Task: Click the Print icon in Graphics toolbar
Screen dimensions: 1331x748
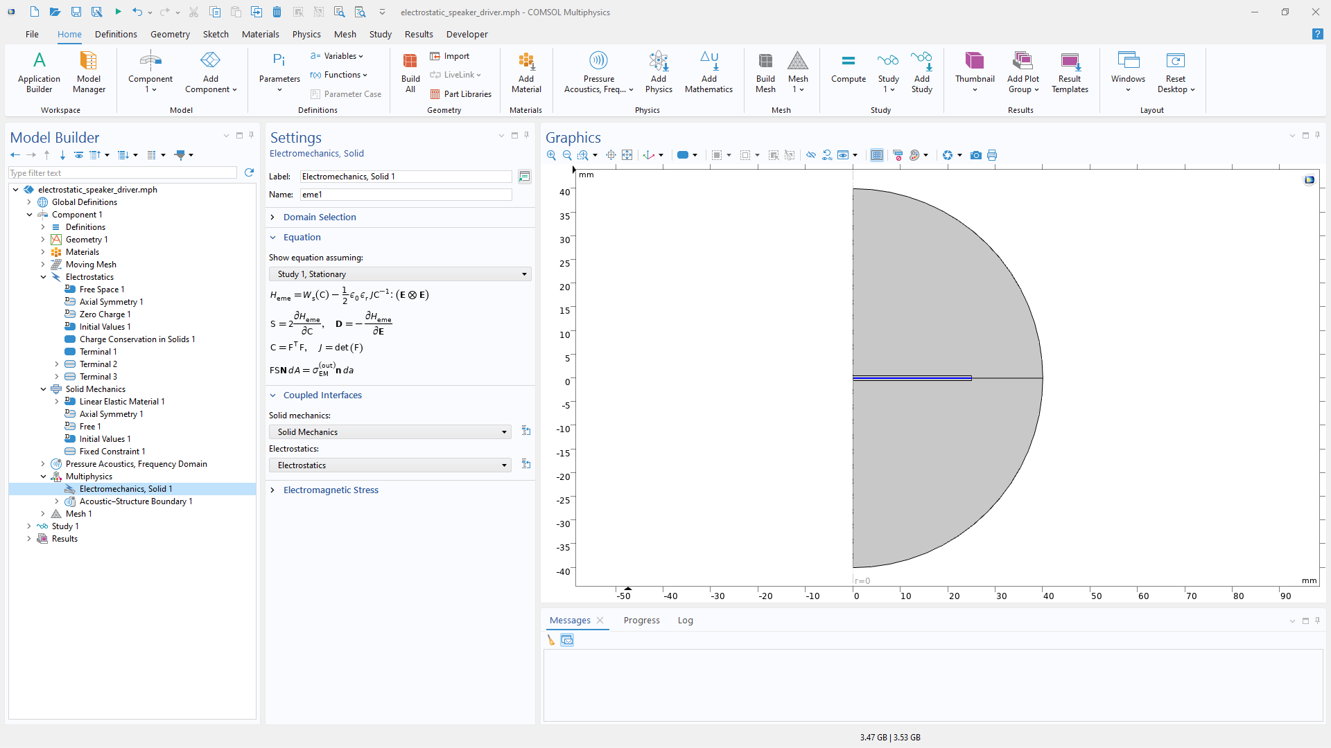Action: point(992,155)
